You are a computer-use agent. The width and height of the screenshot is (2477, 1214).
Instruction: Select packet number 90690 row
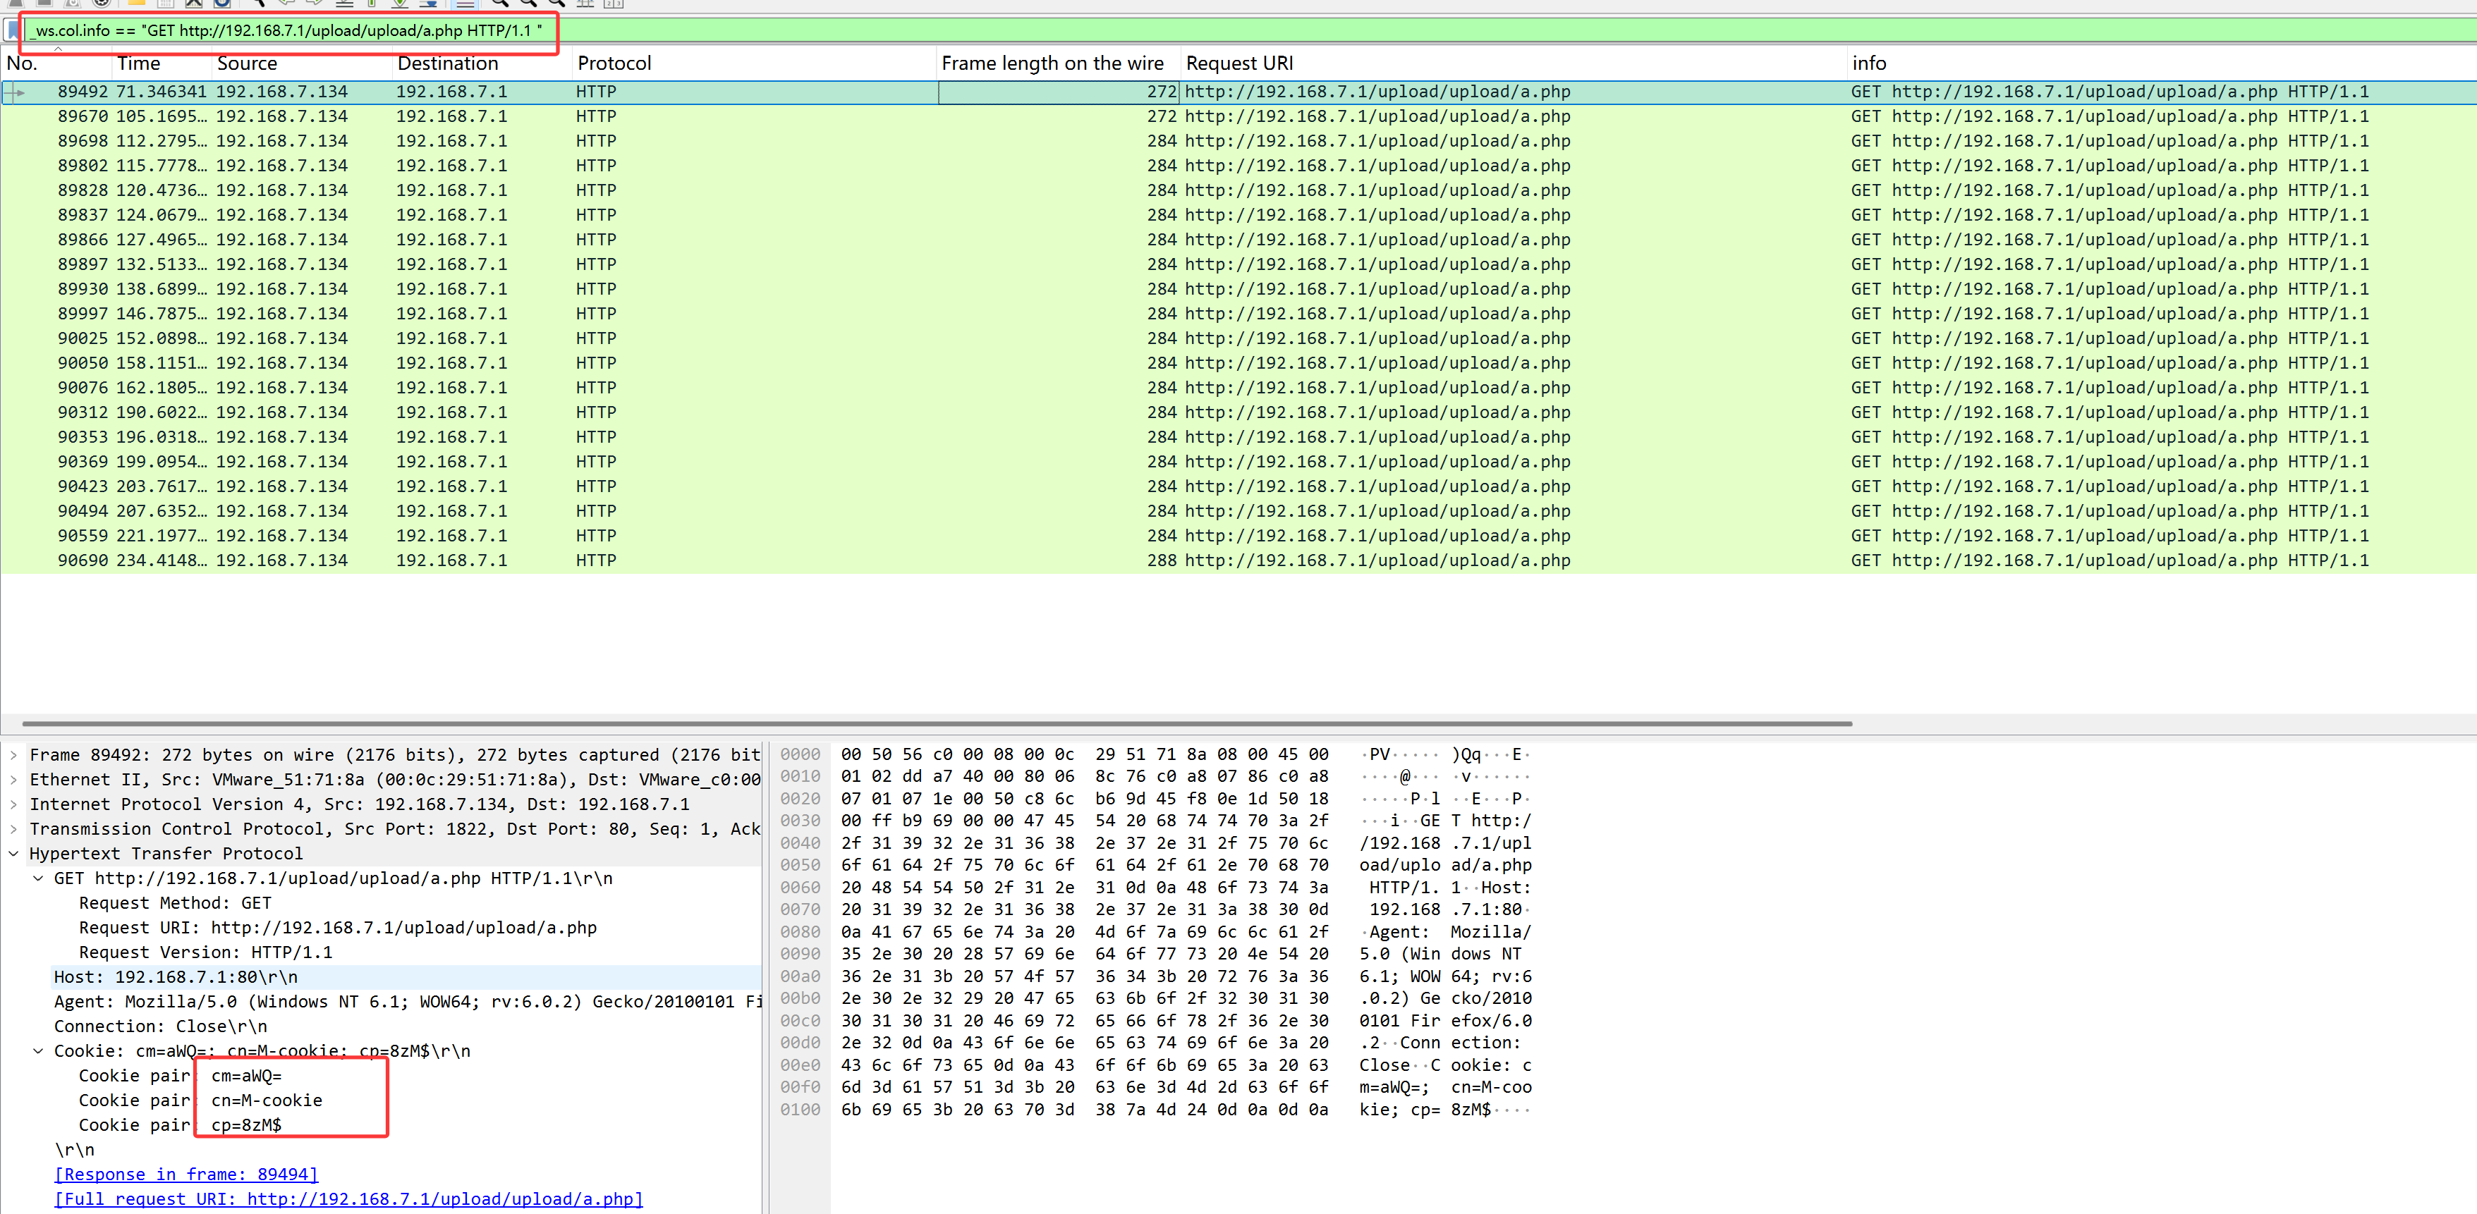coord(384,560)
